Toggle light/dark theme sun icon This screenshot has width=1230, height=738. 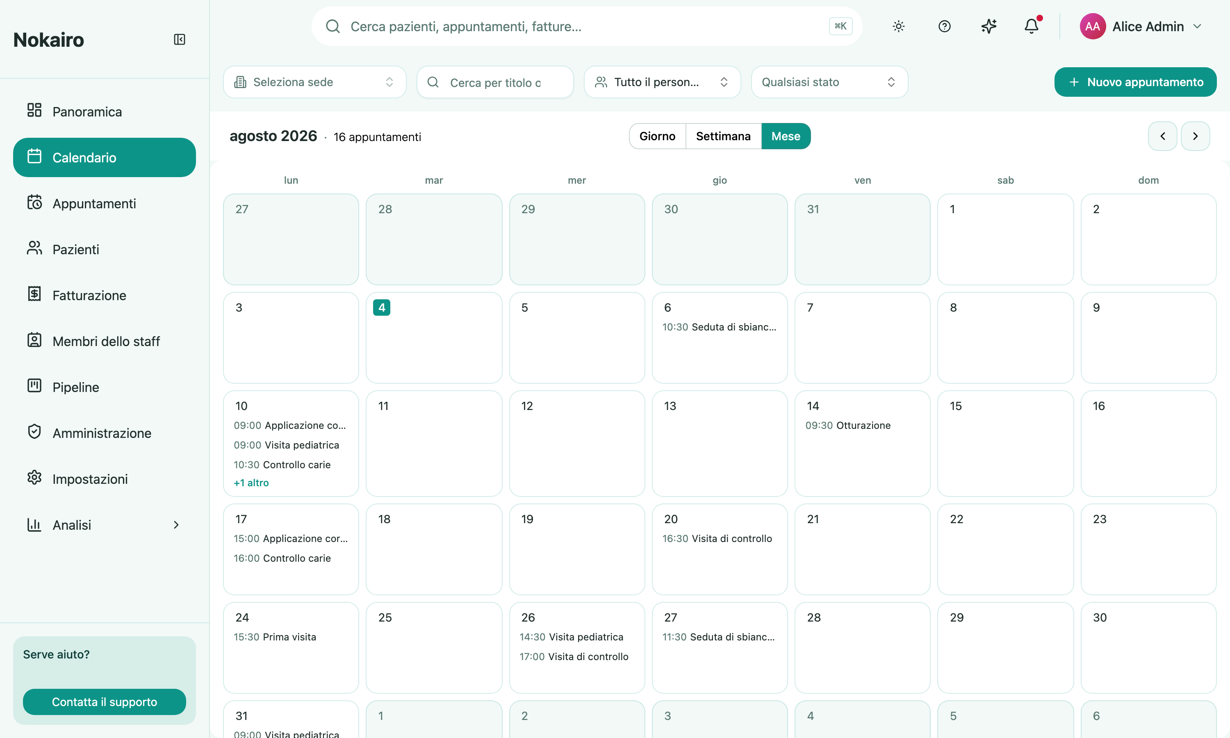tap(898, 26)
